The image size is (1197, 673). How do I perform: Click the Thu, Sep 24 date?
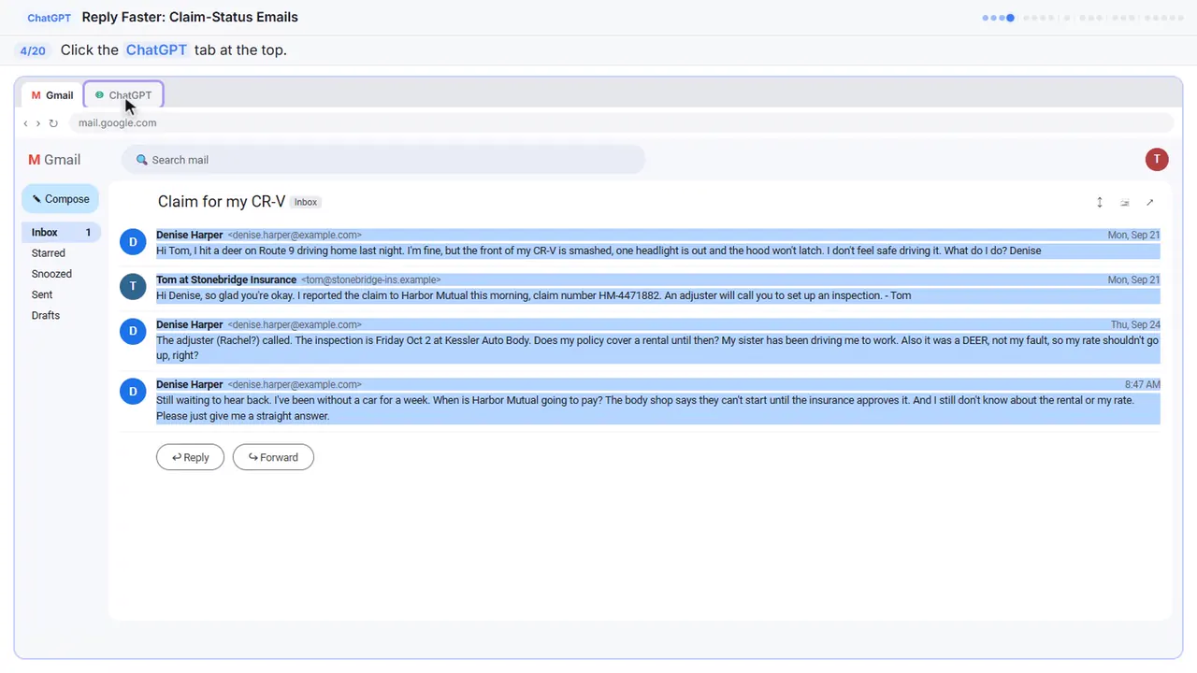click(x=1135, y=324)
